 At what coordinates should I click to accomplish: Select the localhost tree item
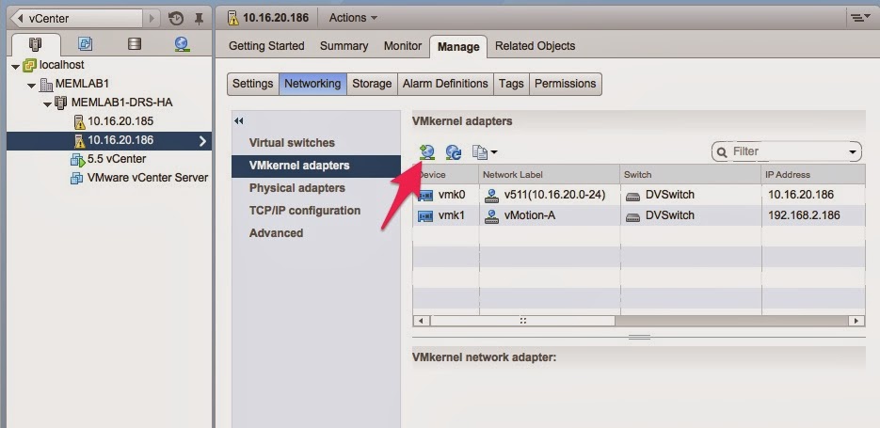tap(61, 65)
